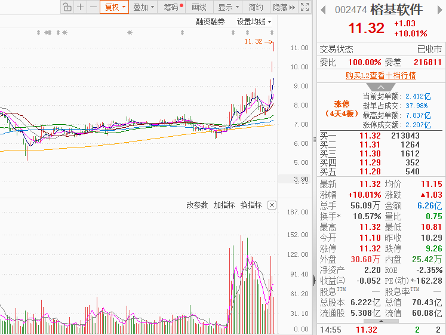The height and width of the screenshot is (335, 446).
Task: Toggle 简约 simple mode
Action: 256,7
